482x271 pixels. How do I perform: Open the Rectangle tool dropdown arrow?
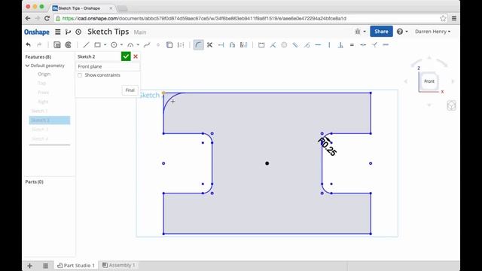[x=105, y=45]
